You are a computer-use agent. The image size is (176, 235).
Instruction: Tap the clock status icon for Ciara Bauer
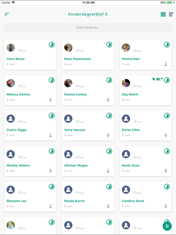51,45
